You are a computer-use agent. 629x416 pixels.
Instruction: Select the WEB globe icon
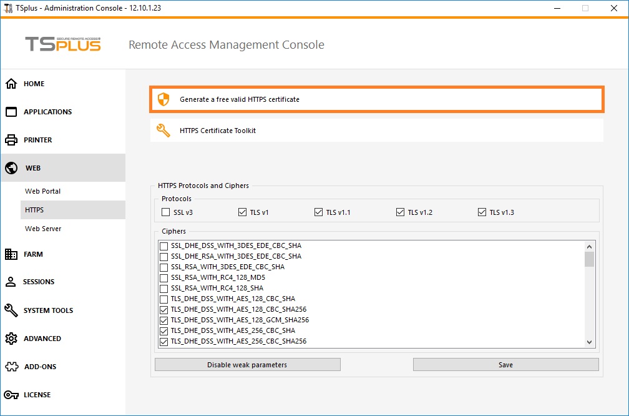click(10, 167)
